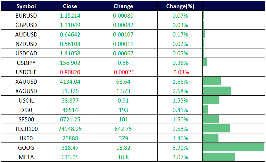Select the DJ30 symbol cell

click(26, 110)
